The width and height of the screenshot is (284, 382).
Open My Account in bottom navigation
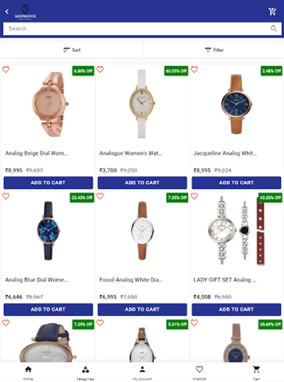pos(142,373)
